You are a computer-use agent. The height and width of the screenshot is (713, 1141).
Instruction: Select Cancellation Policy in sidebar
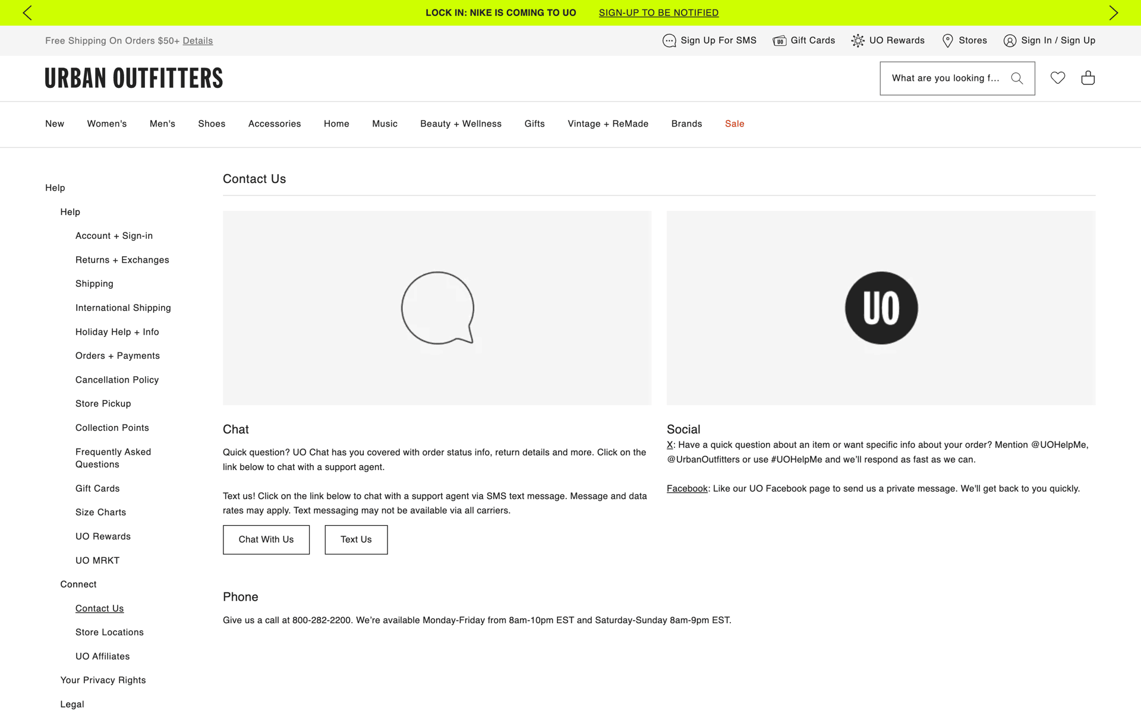(117, 380)
